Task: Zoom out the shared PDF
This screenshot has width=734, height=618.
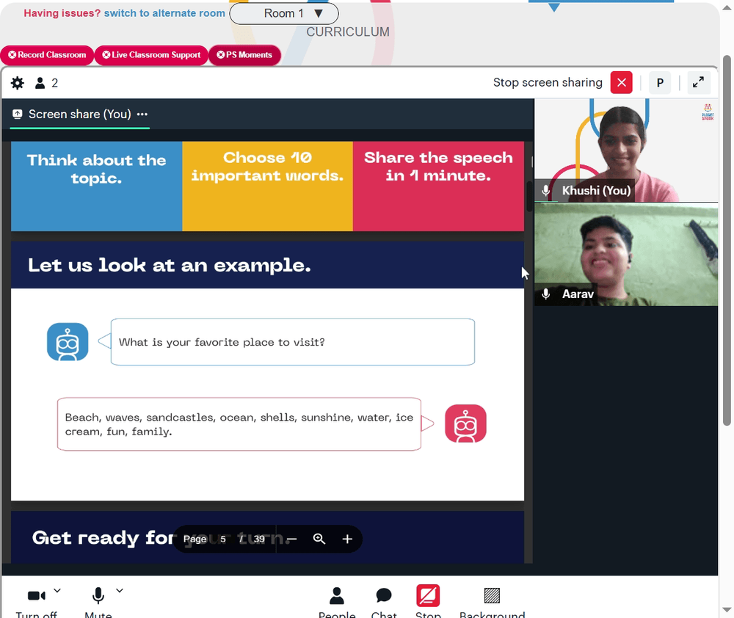Action: point(291,539)
